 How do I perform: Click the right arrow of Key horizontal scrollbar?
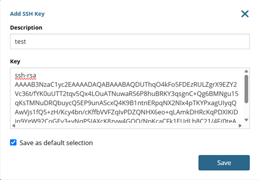pos(240,126)
